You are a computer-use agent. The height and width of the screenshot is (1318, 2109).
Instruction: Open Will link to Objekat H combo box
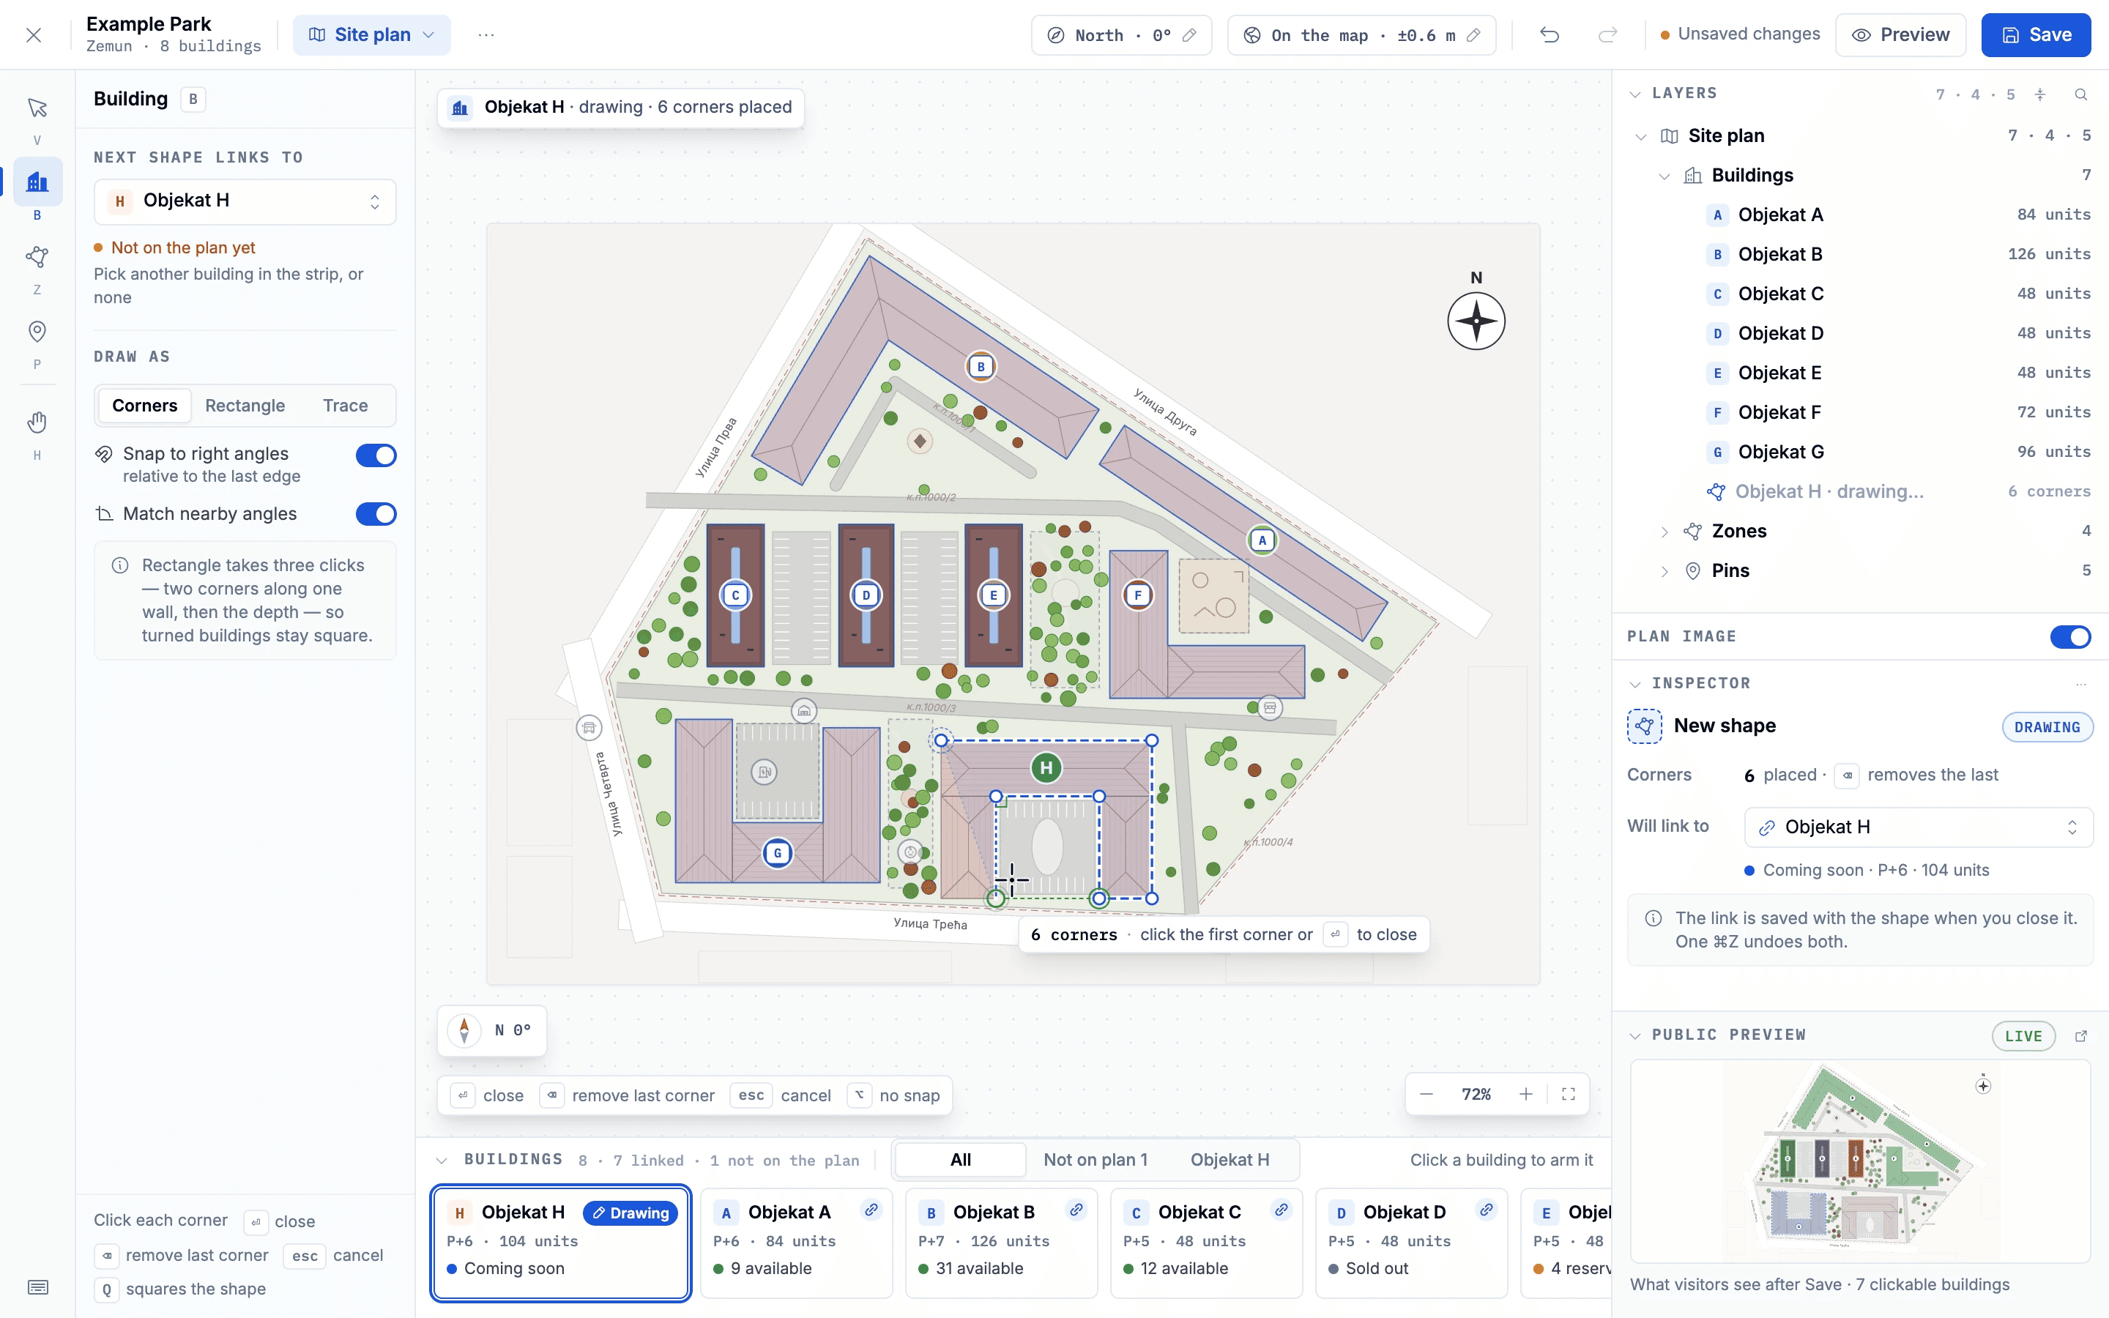[x=1918, y=827]
